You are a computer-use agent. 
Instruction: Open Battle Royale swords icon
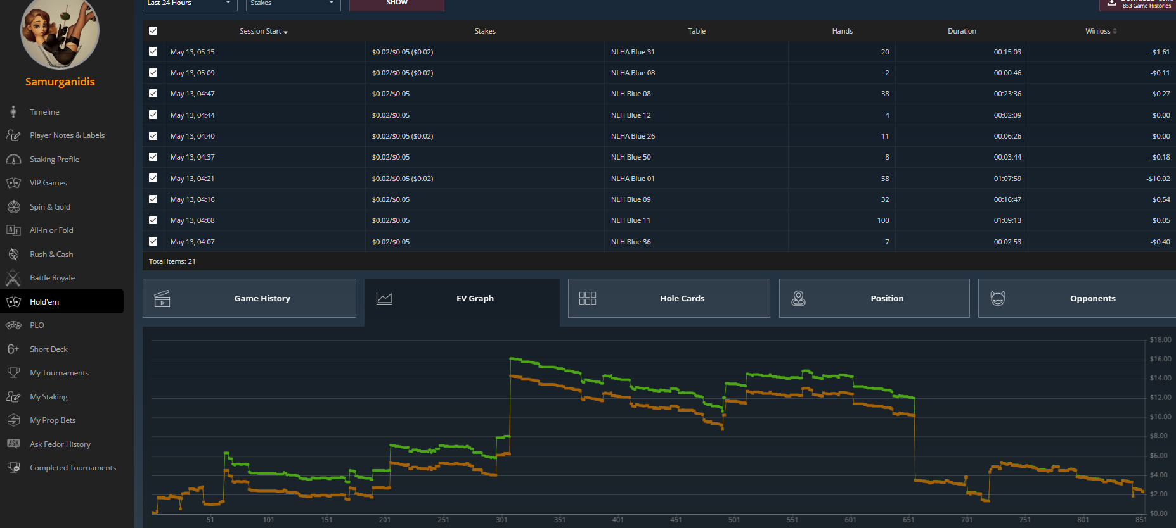coord(13,278)
